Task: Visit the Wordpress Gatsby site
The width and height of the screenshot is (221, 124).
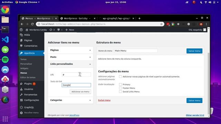Action: coord(36,30)
